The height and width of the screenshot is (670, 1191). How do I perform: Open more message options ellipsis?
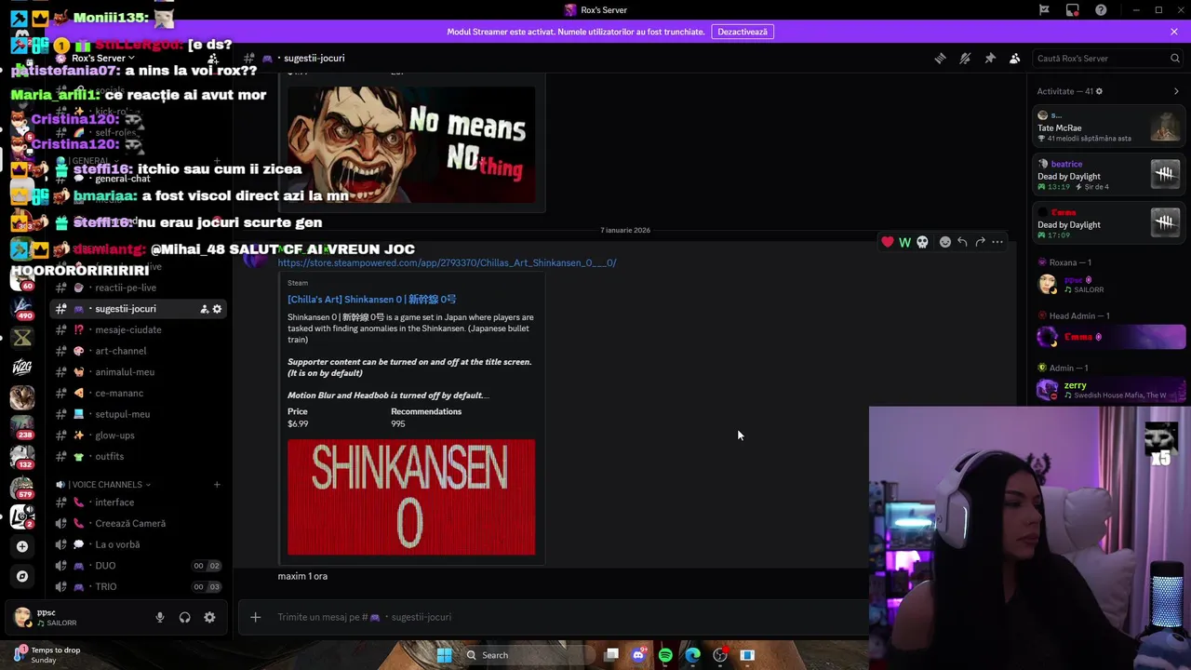tap(997, 242)
